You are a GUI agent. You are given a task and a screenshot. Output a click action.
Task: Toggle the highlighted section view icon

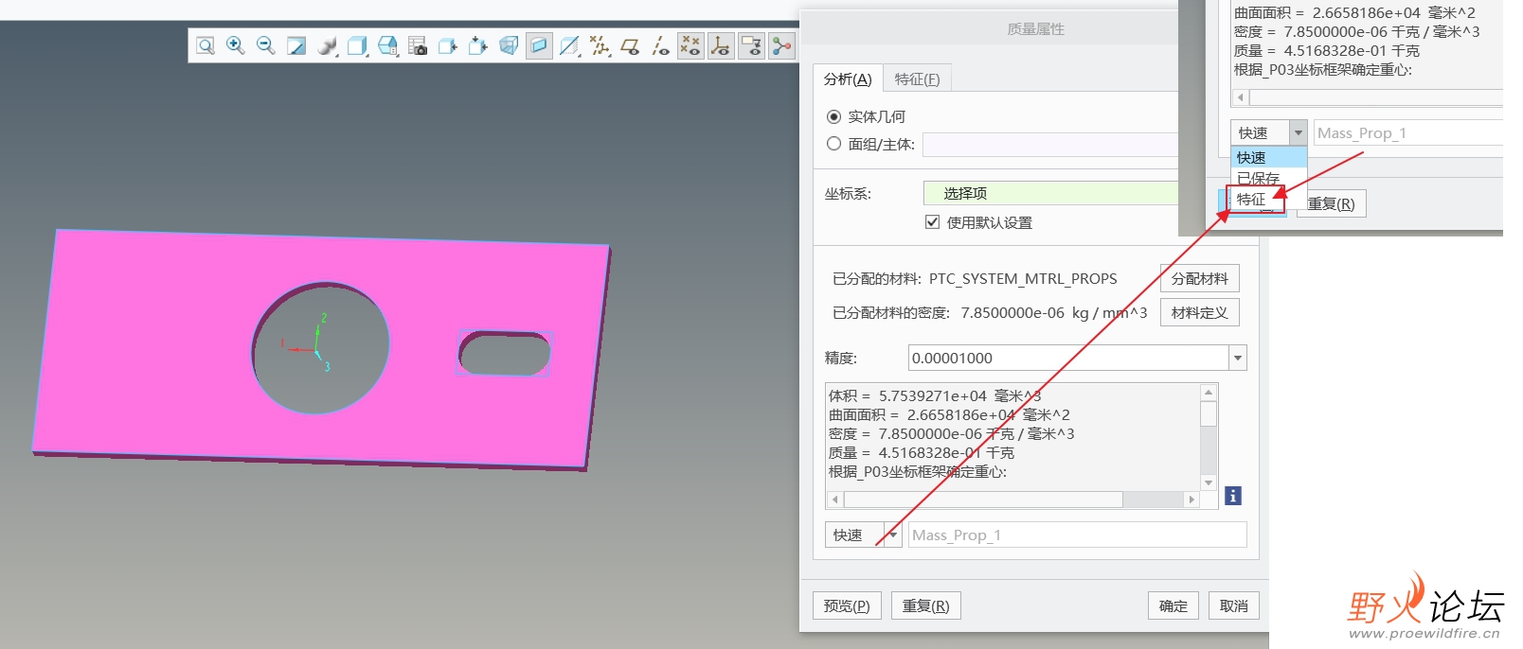539,45
